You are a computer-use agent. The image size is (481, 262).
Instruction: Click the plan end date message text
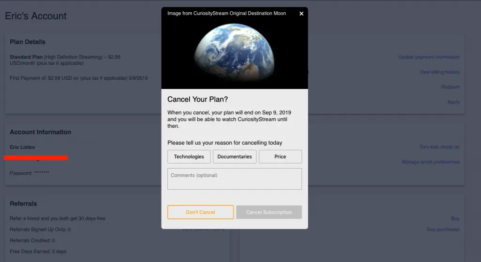(229, 119)
